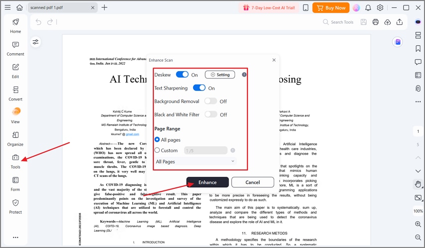The height and width of the screenshot is (248, 425).
Task: Click the Deskew info icon
Action: click(244, 75)
